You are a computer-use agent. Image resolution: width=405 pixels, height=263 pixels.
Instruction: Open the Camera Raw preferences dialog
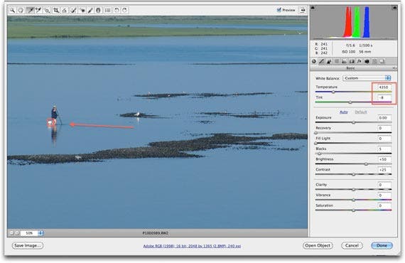click(108, 11)
